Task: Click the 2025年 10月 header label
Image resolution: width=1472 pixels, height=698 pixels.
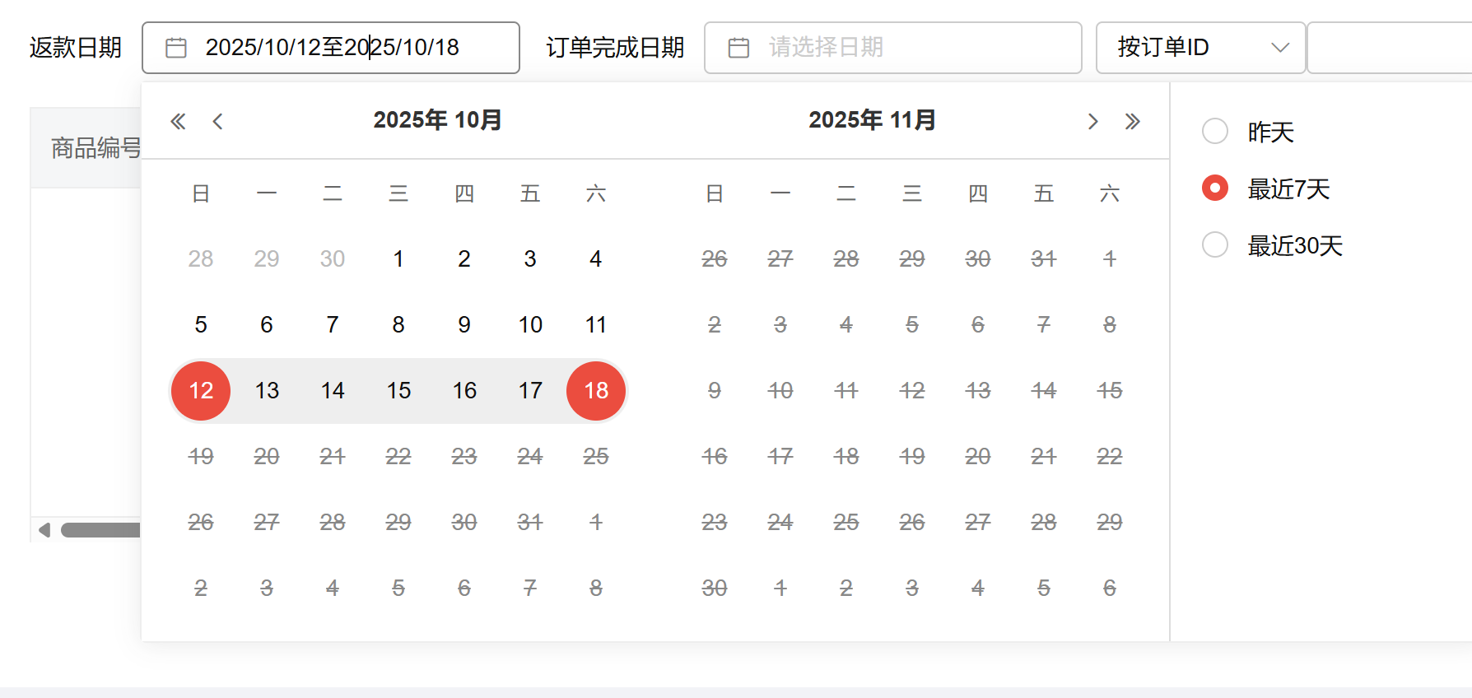Action: click(437, 120)
